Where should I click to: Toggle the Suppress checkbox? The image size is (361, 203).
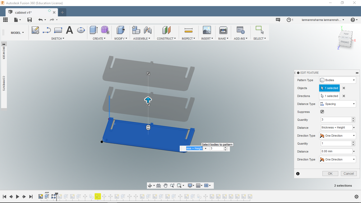[x=322, y=112]
